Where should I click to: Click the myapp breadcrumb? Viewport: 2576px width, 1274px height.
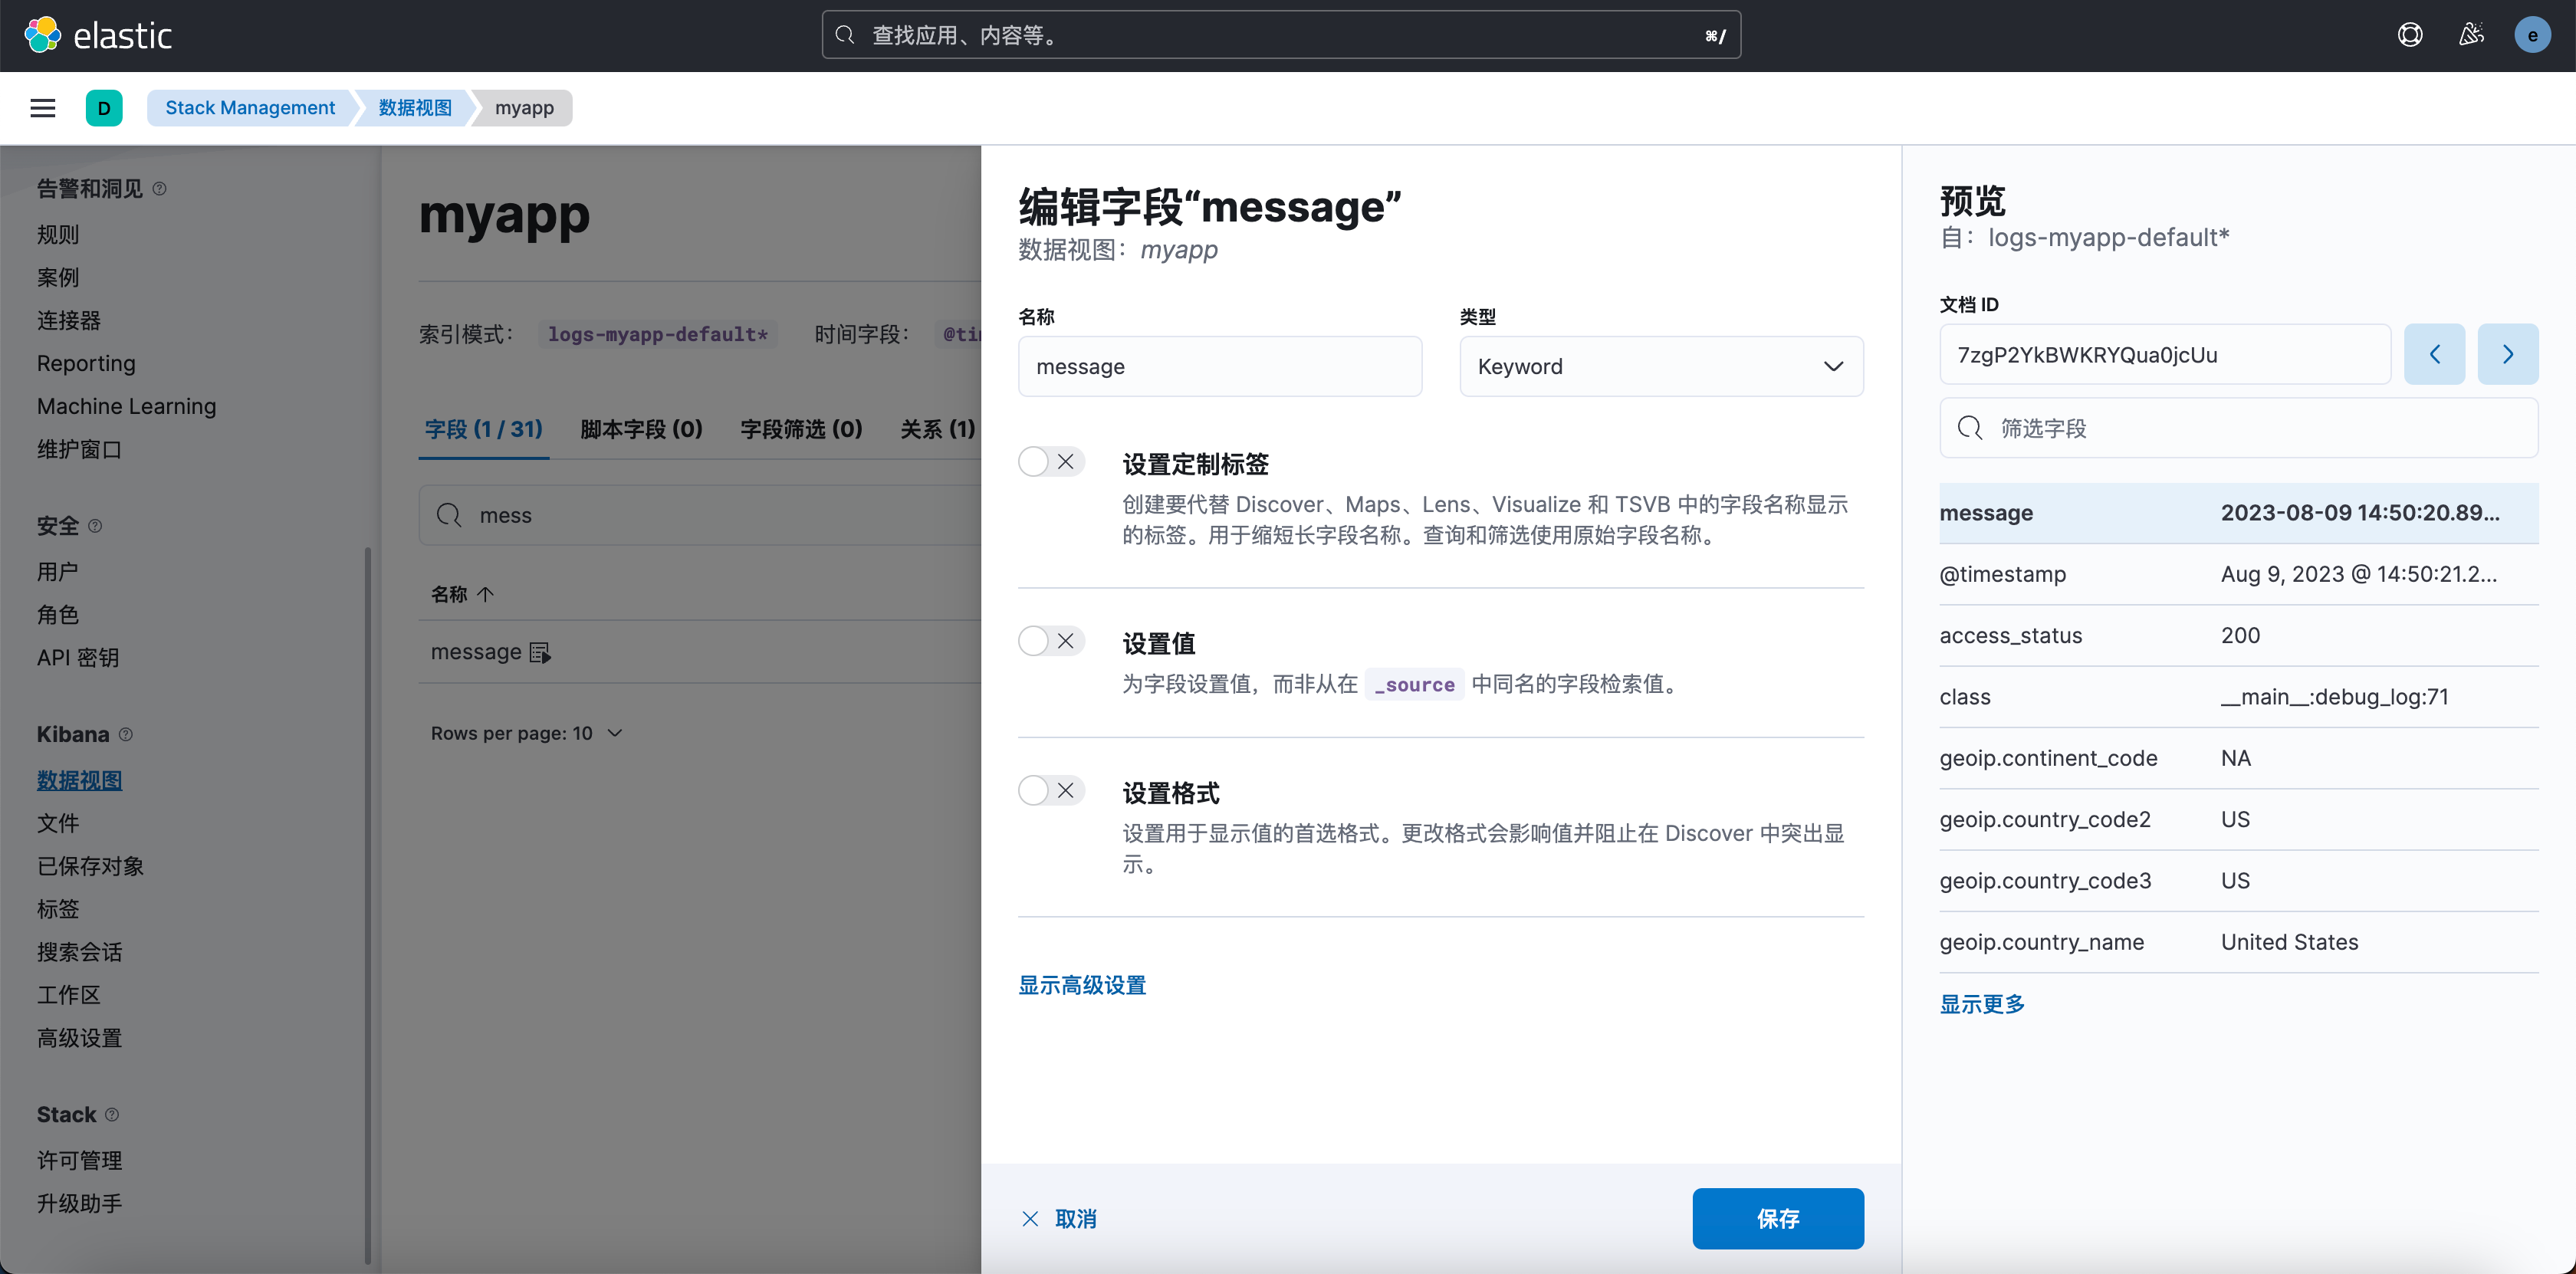pyautogui.click(x=524, y=108)
